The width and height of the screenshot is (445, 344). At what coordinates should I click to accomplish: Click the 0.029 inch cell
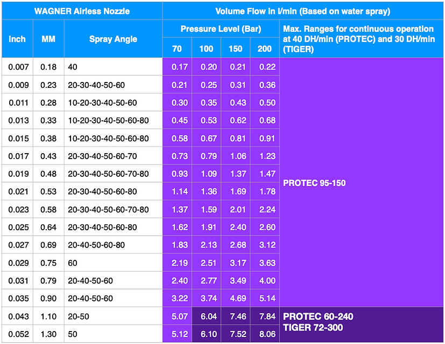17,263
